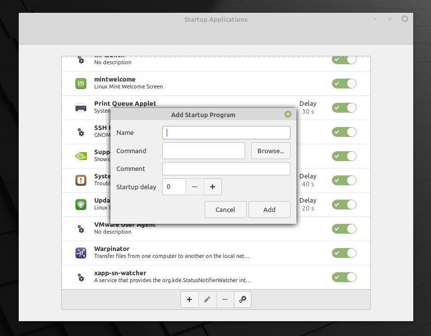Image resolution: width=431 pixels, height=336 pixels.
Task: Click the run-program gear in bottom toolbar
Action: click(x=242, y=299)
